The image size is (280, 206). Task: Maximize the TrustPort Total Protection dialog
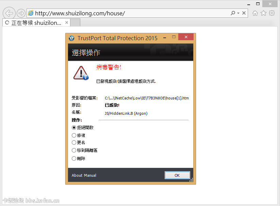click(174, 37)
